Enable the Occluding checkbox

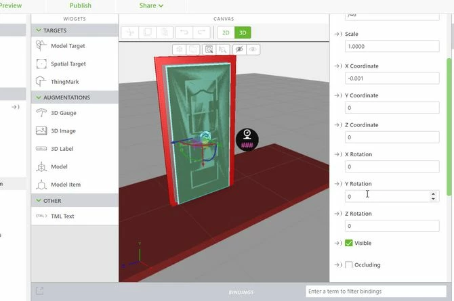pyautogui.click(x=348, y=264)
